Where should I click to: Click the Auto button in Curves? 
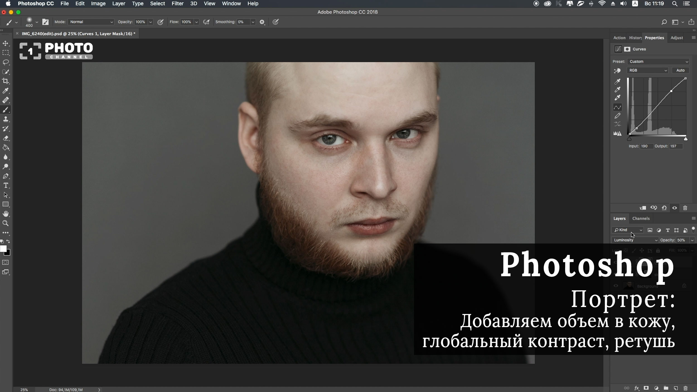680,70
